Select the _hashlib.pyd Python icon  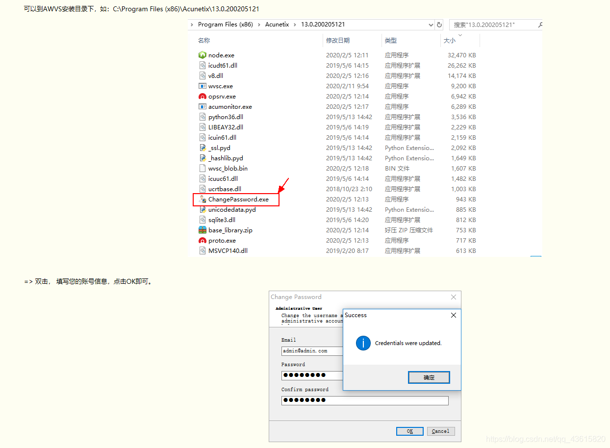pyautogui.click(x=203, y=158)
